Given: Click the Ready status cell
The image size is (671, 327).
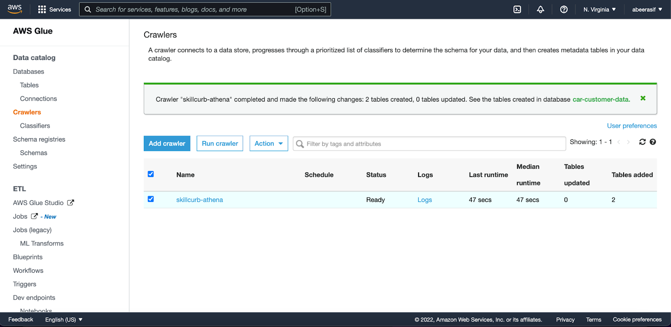Looking at the screenshot, I should [x=375, y=200].
